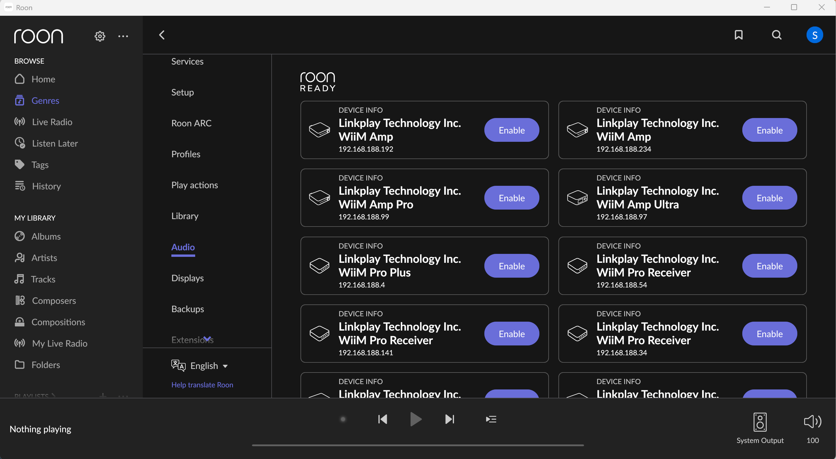Click the Help translate Roon link
The image size is (836, 459).
202,385
